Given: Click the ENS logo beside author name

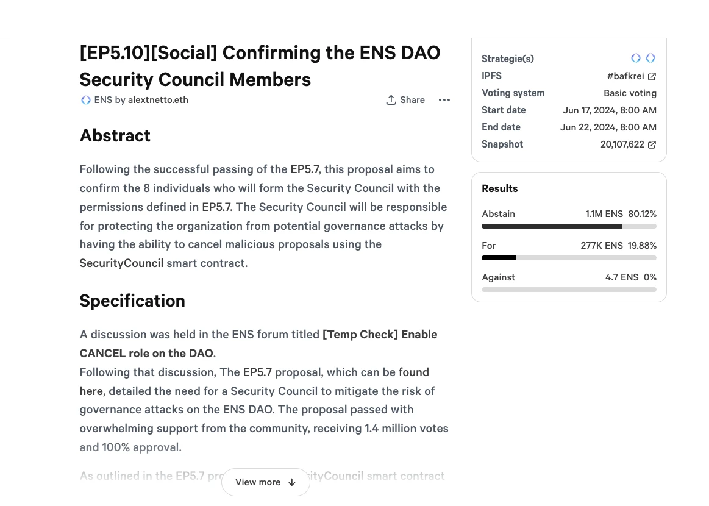Looking at the screenshot, I should point(85,100).
